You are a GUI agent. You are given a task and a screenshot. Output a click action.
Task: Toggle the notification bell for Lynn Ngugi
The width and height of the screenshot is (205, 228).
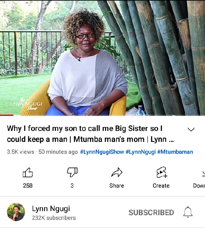click(x=188, y=212)
